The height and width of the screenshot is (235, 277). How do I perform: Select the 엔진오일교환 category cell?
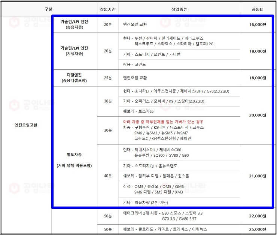tap(26, 125)
